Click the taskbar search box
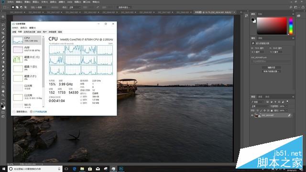 (x=35, y=169)
